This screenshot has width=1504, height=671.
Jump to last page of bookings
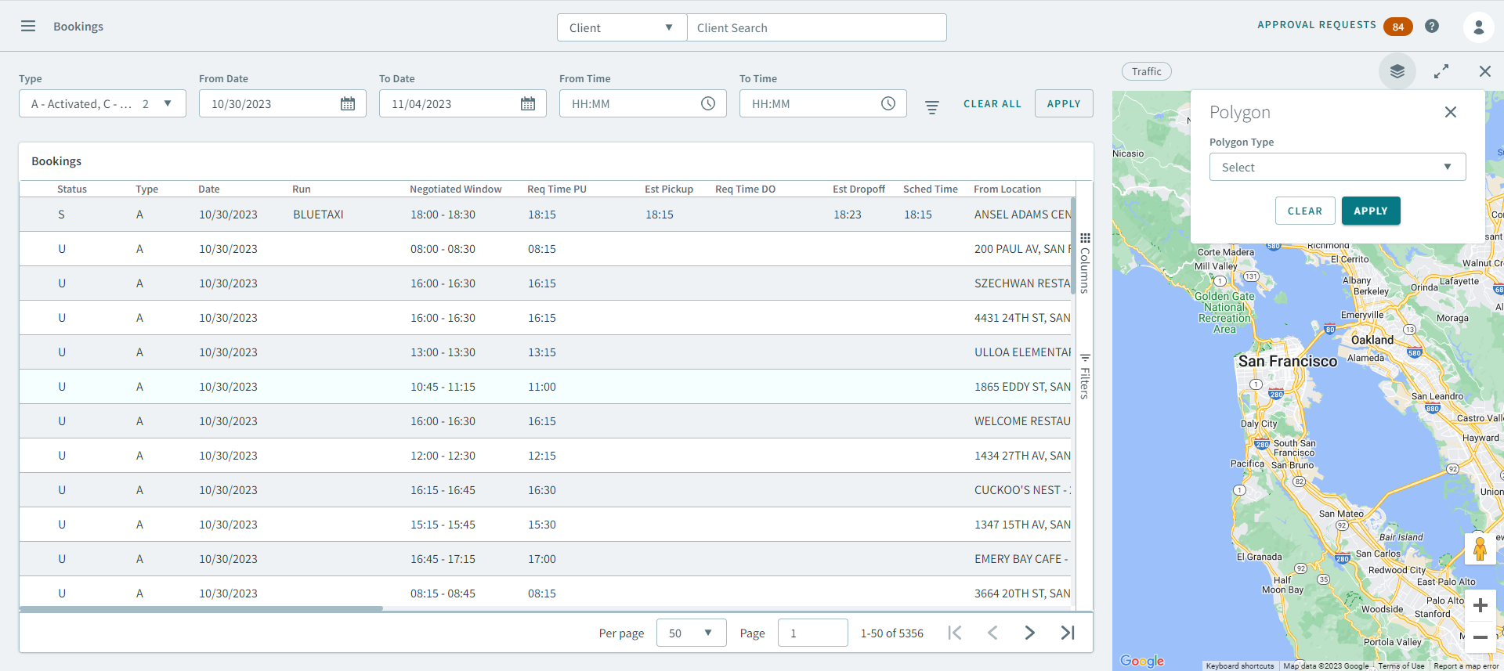point(1068,633)
